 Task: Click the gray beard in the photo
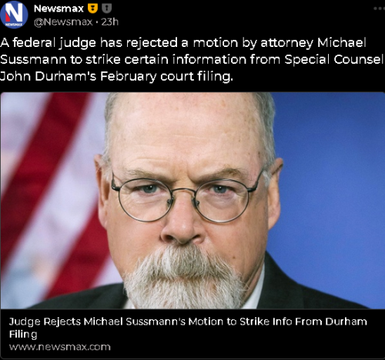[x=183, y=278]
